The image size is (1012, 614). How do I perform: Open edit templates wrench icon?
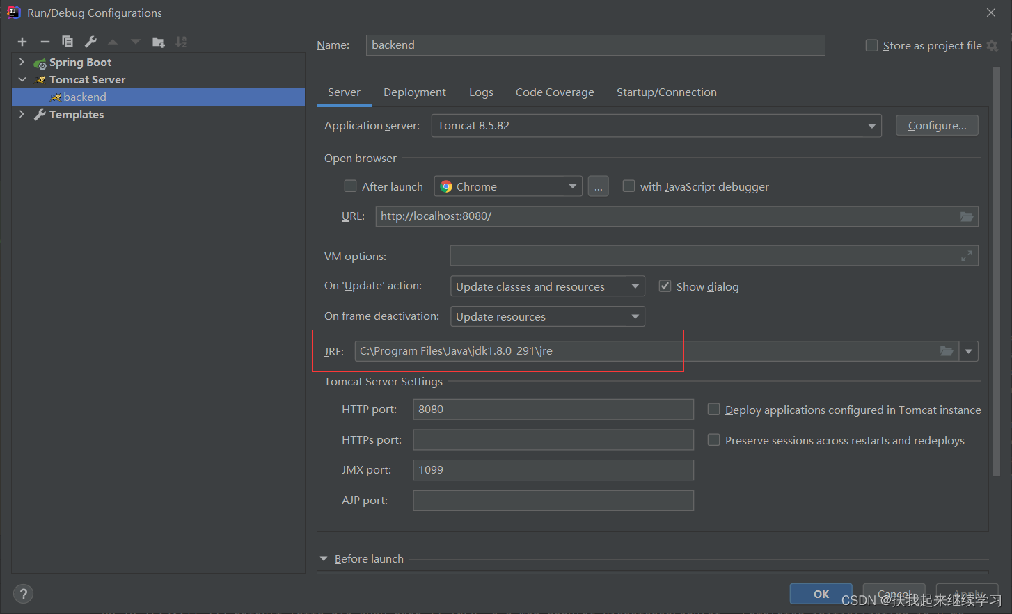[90, 42]
